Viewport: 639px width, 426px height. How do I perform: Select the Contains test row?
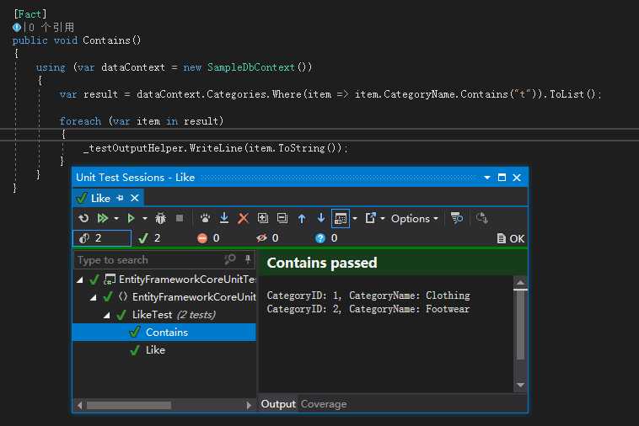coord(164,333)
